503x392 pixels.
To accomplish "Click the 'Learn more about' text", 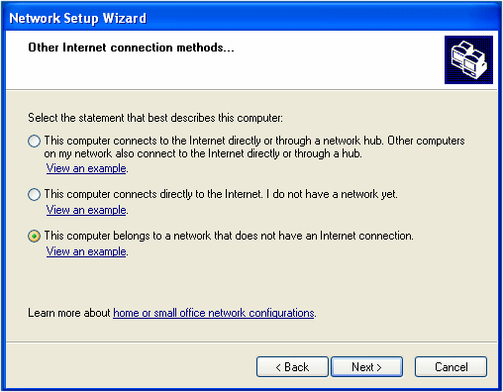I will (69, 313).
